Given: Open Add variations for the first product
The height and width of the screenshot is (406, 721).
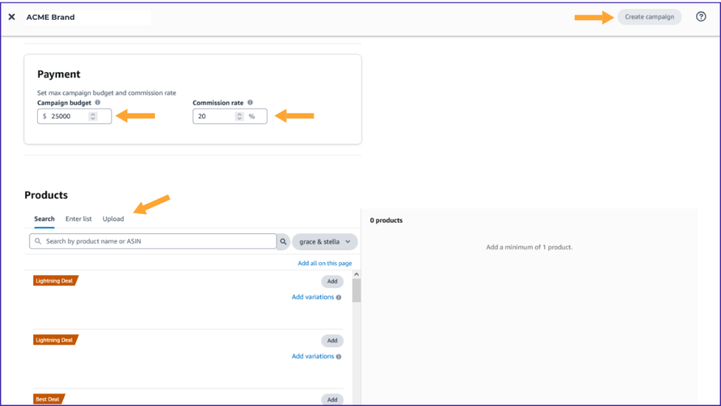Looking at the screenshot, I should (x=312, y=297).
